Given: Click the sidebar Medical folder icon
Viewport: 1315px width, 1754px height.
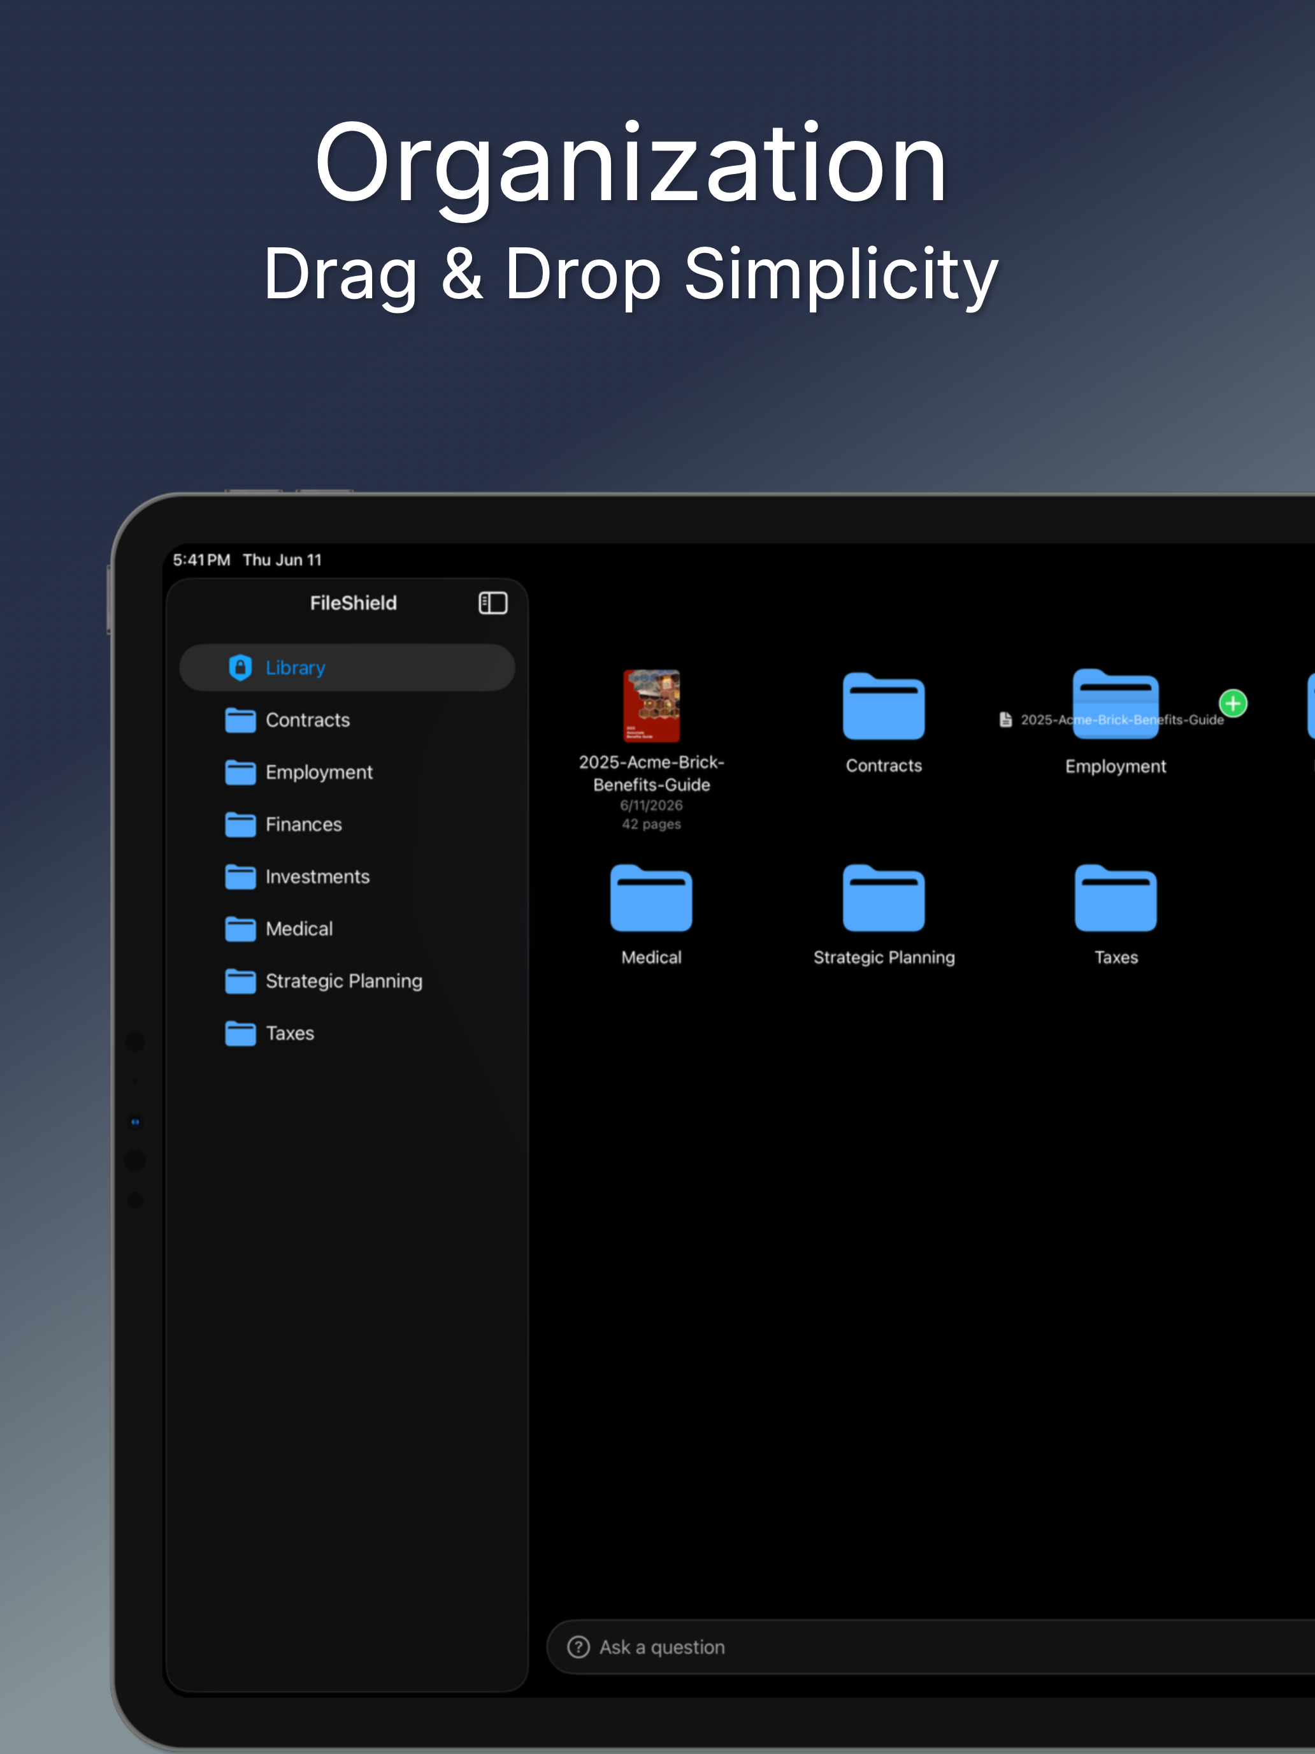Looking at the screenshot, I should pos(240,929).
